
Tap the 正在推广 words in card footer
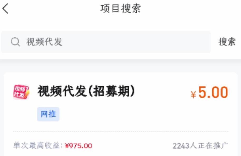[x=213, y=146]
